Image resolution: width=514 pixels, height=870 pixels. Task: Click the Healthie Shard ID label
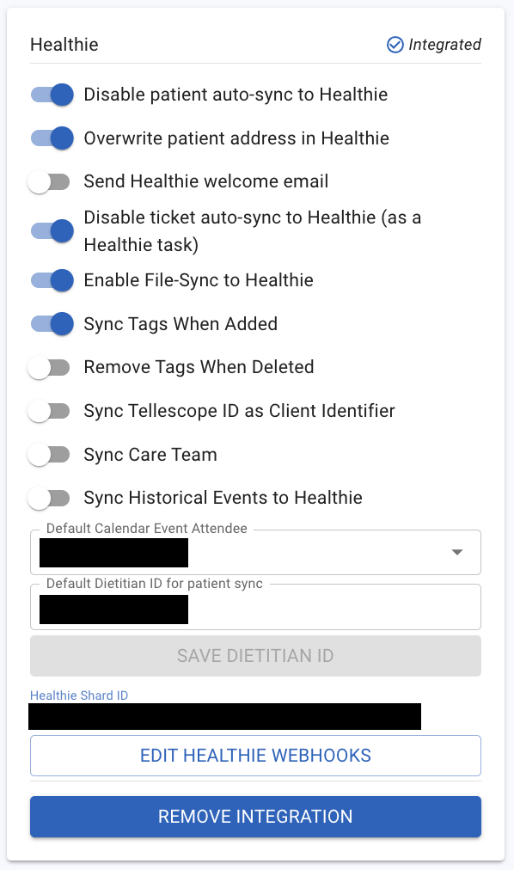(x=79, y=695)
